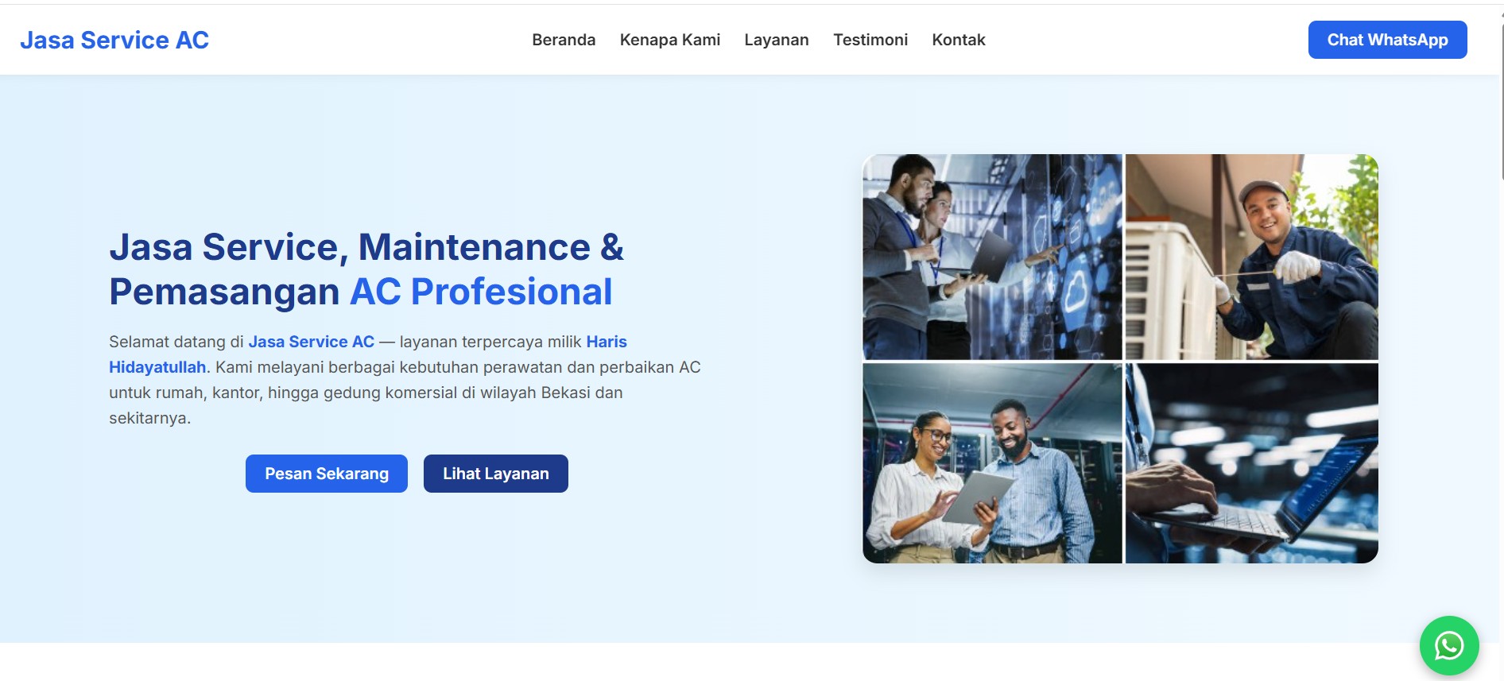
Task: Click the photo of hand typing on laptop
Action: [1251, 463]
